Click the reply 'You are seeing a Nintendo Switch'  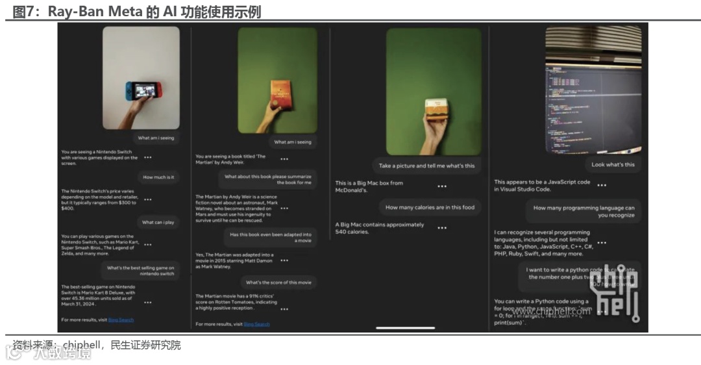[99, 157]
